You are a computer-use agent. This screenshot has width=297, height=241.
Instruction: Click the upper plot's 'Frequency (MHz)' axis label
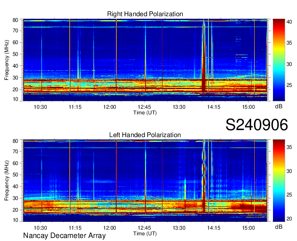pyautogui.click(x=7, y=60)
